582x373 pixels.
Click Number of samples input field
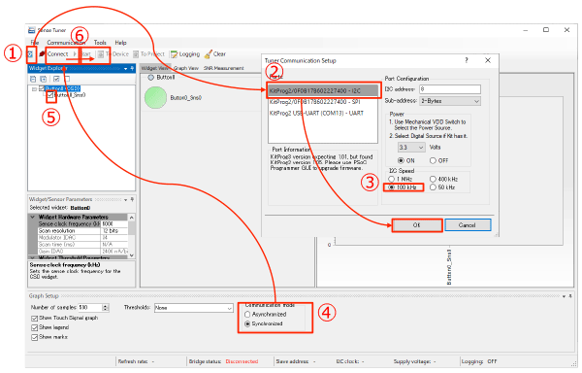pyautogui.click(x=90, y=308)
